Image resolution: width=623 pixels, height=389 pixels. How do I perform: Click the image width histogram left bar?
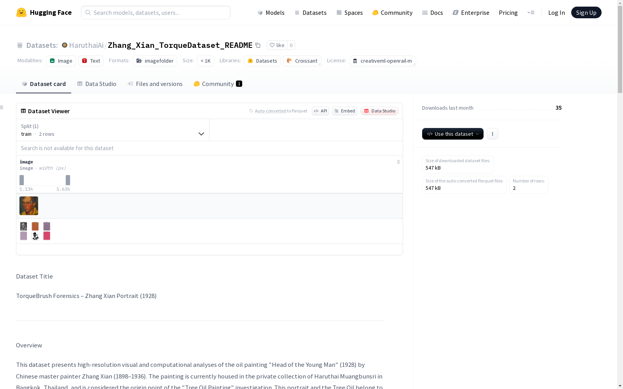click(22, 180)
